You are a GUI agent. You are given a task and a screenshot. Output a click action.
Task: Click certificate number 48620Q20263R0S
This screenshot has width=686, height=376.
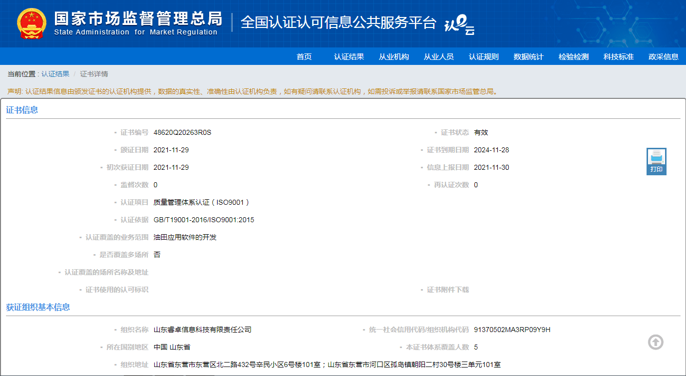pyautogui.click(x=182, y=132)
